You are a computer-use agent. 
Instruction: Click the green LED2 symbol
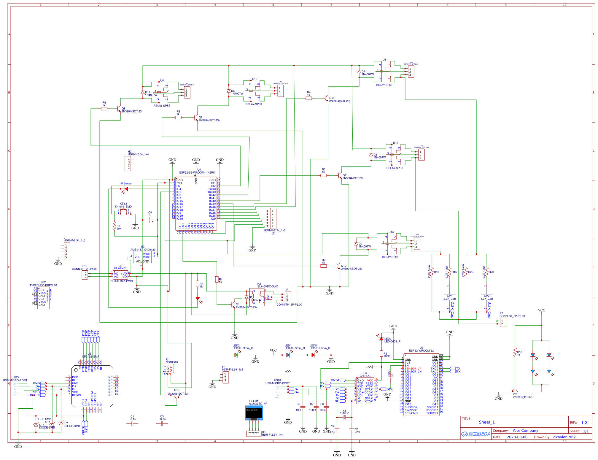tap(235, 355)
